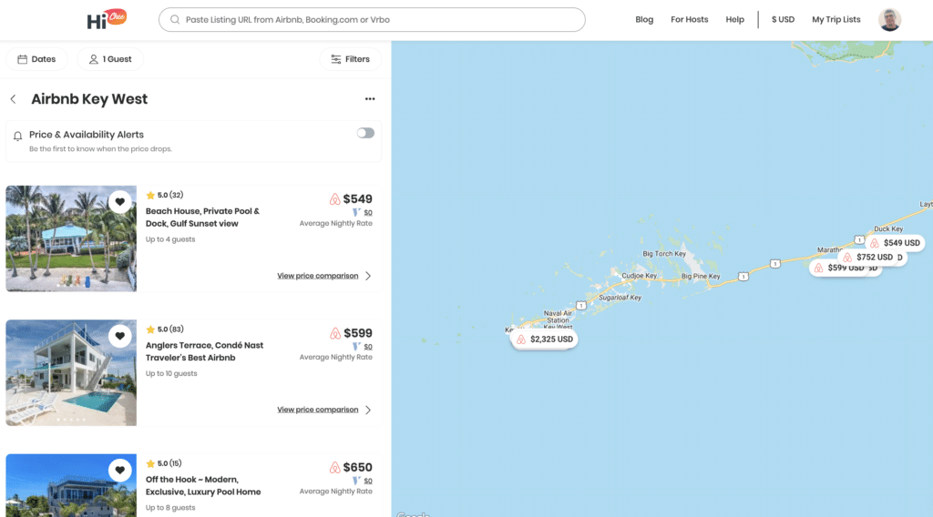Toggle Price & Availability Alerts switch

(x=365, y=133)
